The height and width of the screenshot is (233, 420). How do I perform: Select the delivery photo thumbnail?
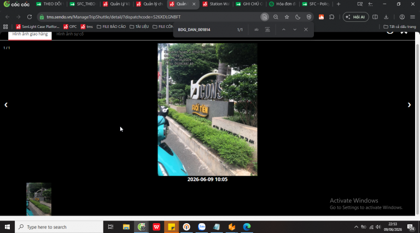click(39, 199)
